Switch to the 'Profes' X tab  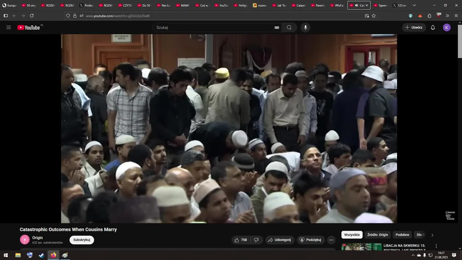coord(87,5)
